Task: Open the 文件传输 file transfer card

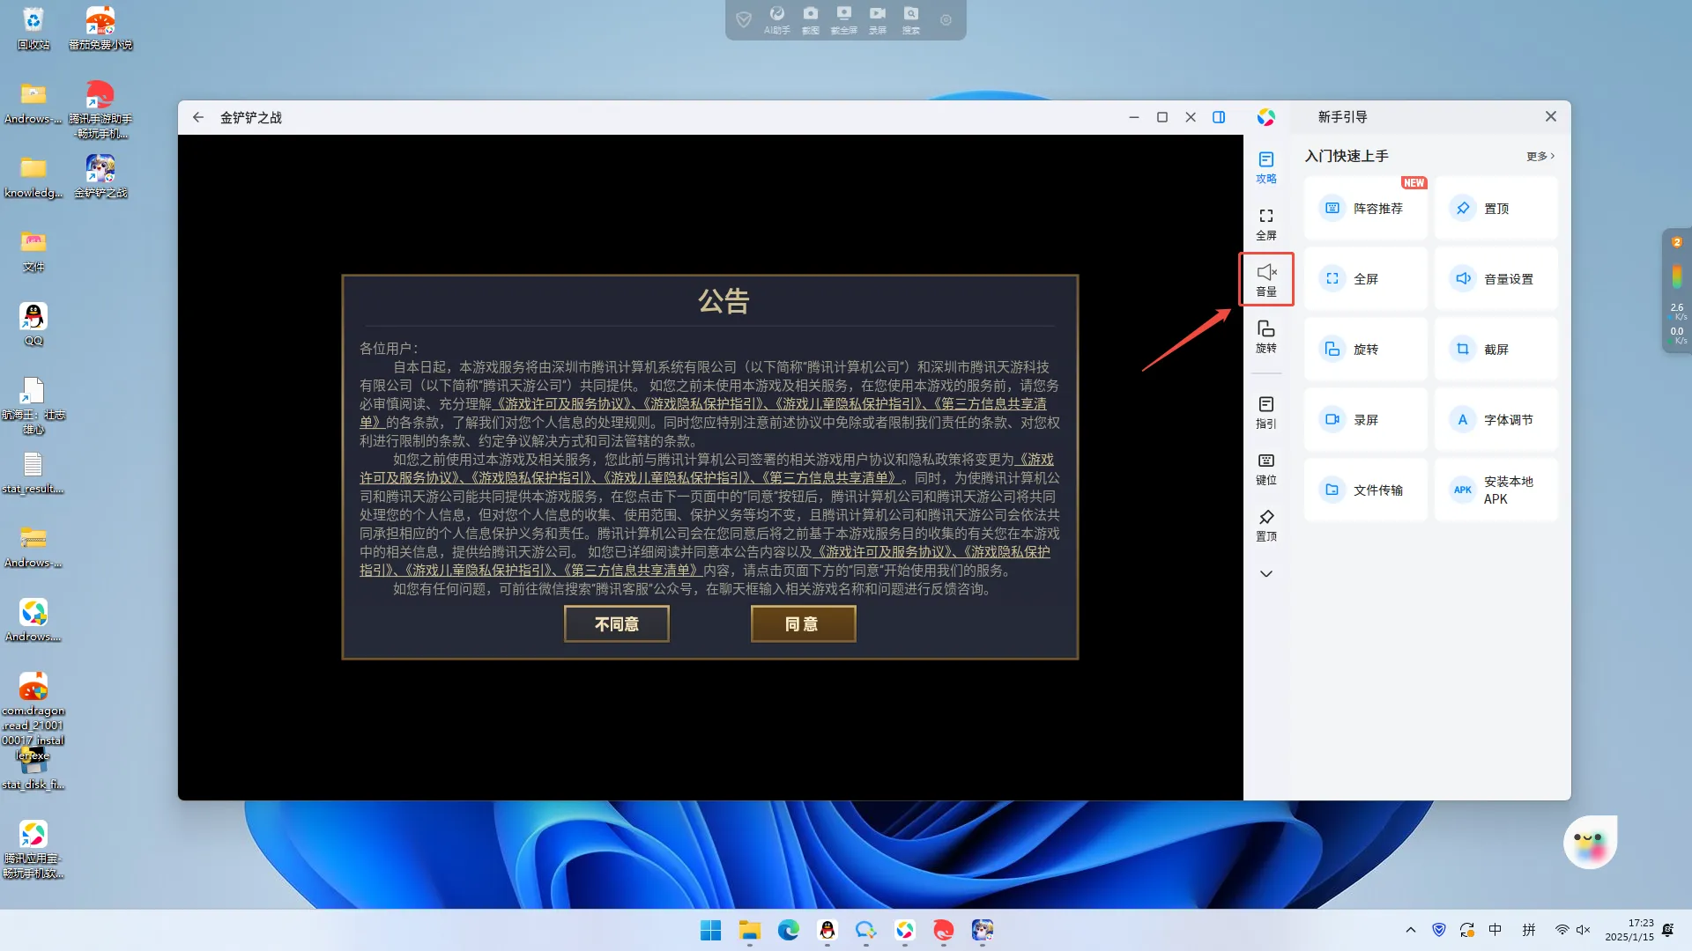Action: 1365,490
